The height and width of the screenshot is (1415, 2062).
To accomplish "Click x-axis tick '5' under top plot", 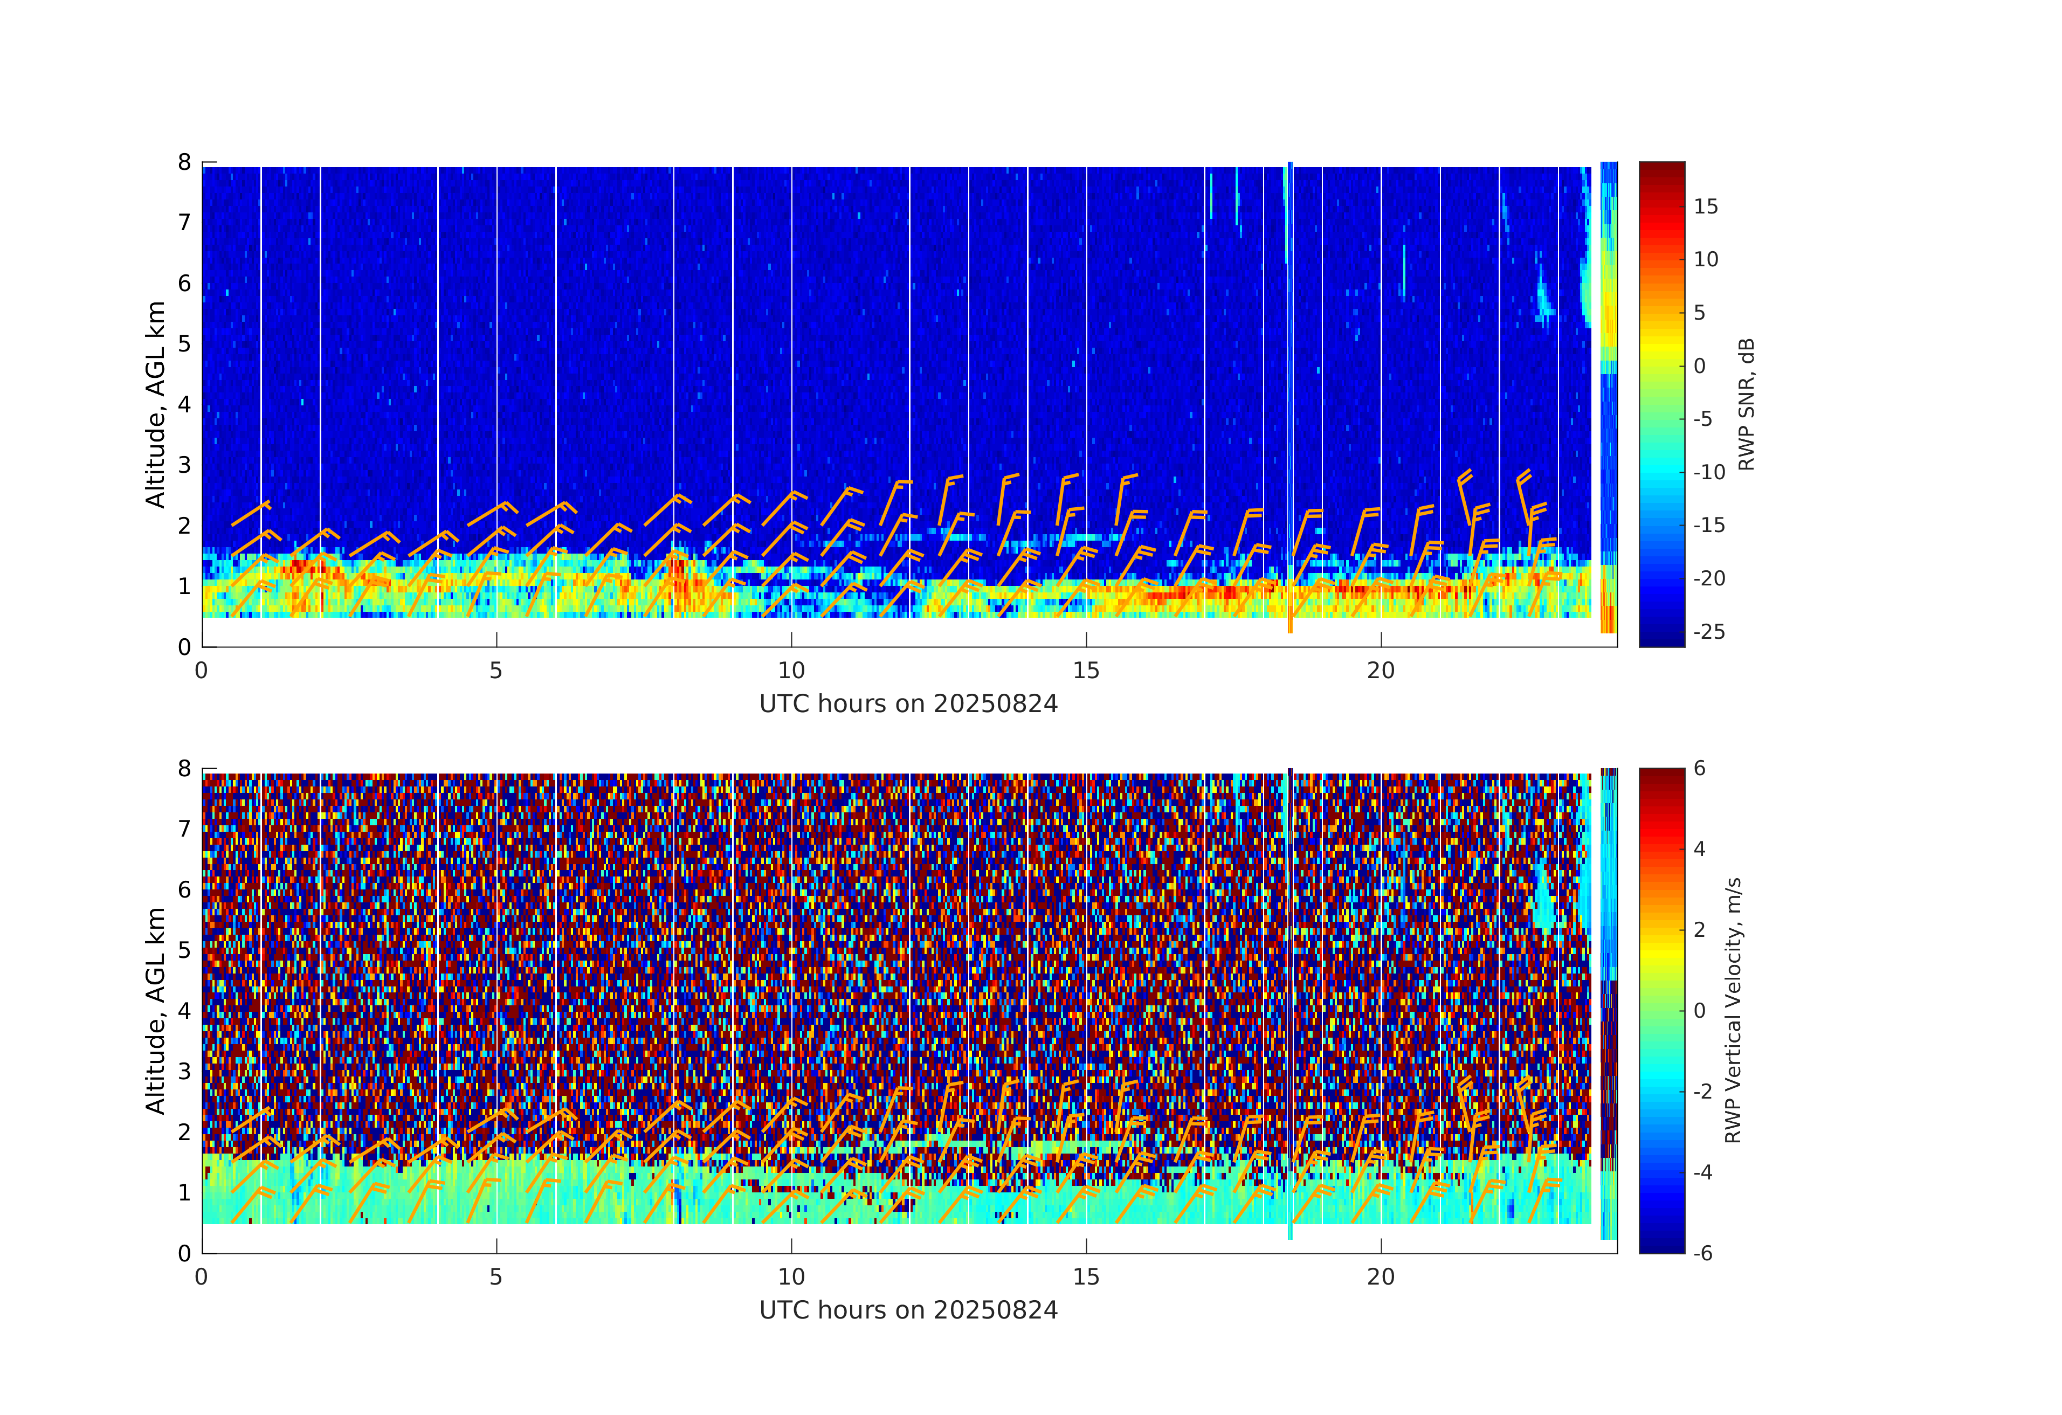I will point(496,671).
